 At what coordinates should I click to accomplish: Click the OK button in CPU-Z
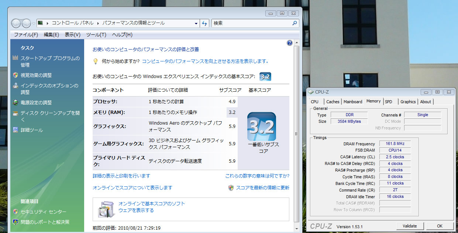[440, 226]
